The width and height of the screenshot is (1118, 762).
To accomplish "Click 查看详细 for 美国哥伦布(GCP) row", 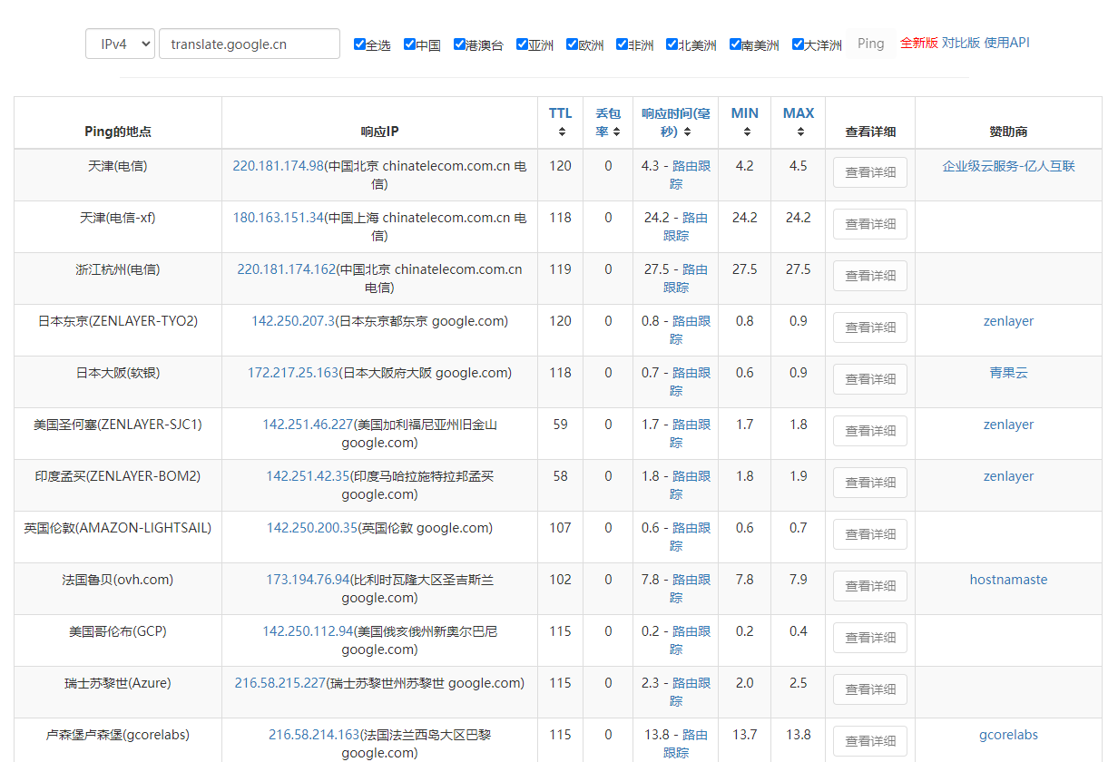I will pyautogui.click(x=870, y=638).
